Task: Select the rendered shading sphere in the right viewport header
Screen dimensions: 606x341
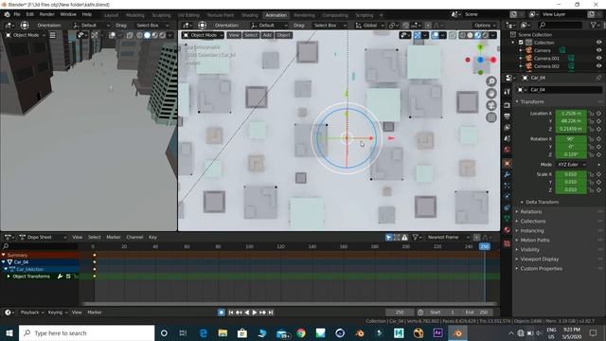Action: click(486, 35)
